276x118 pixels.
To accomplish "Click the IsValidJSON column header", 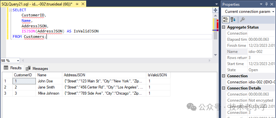I will [158, 75].
